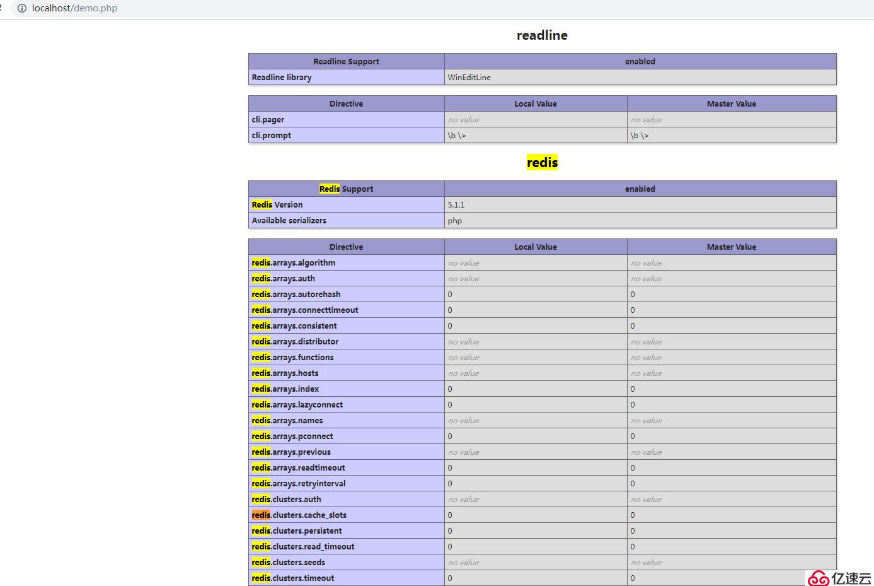The image size is (874, 586).
Task: Click the Readline library row label
Action: (x=282, y=77)
